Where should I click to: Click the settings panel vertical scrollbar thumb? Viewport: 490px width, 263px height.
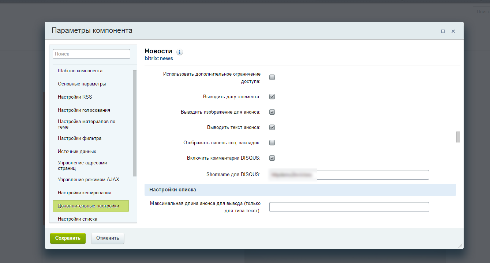pos(458,137)
